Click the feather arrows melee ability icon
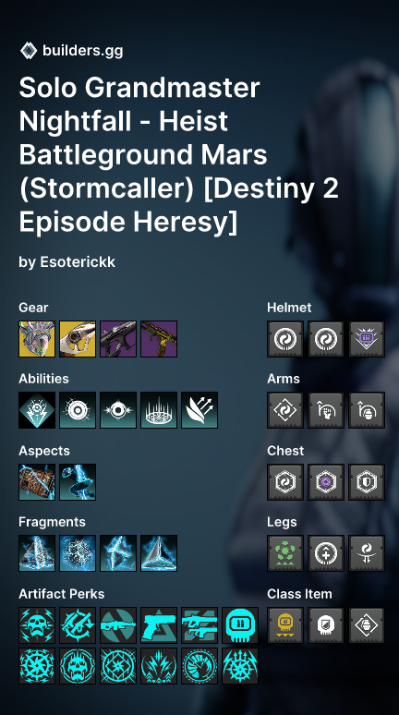 point(199,410)
